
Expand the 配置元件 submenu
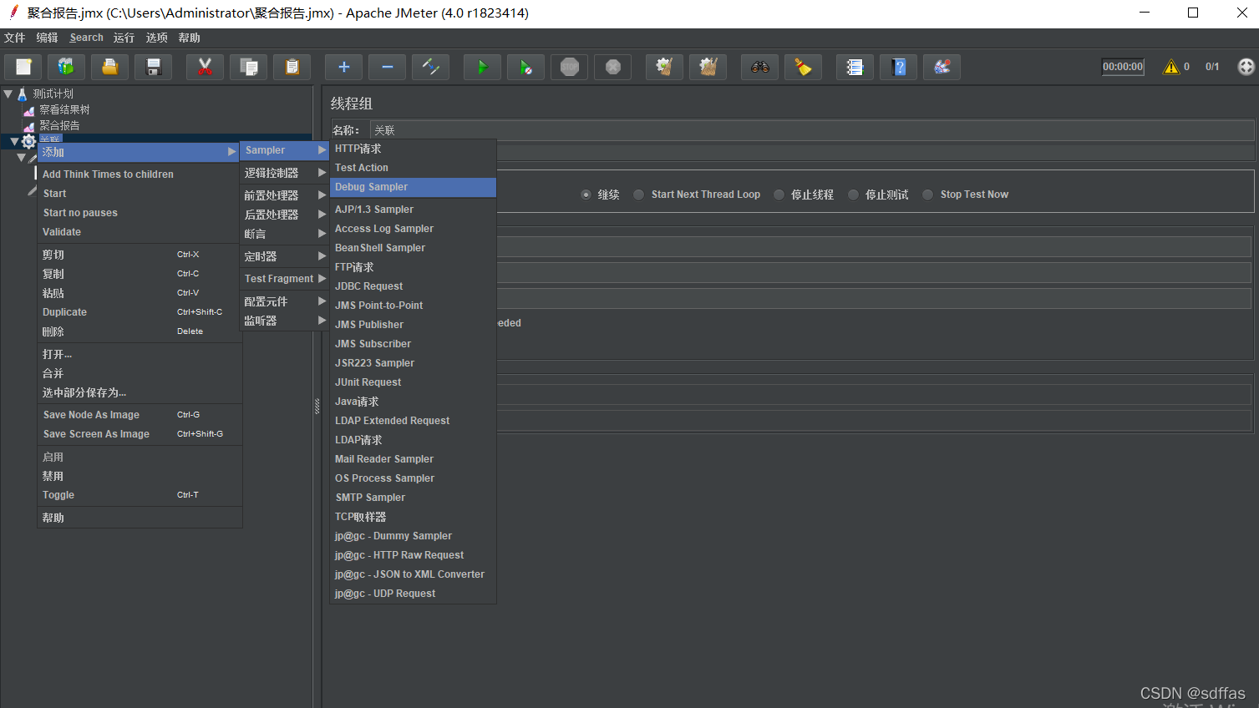click(x=284, y=301)
